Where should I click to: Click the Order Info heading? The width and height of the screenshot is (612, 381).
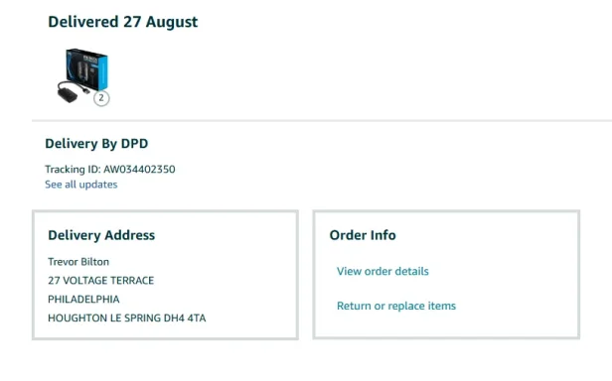click(x=363, y=235)
